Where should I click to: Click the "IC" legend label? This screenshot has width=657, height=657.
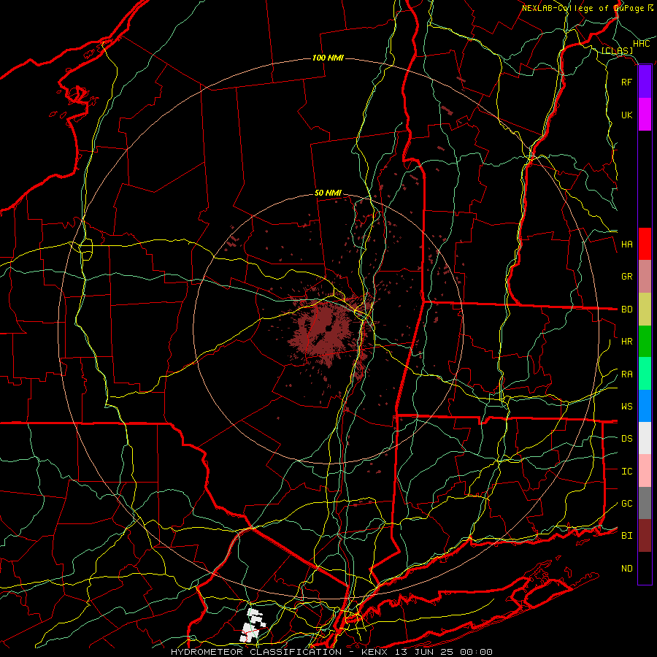(x=626, y=472)
